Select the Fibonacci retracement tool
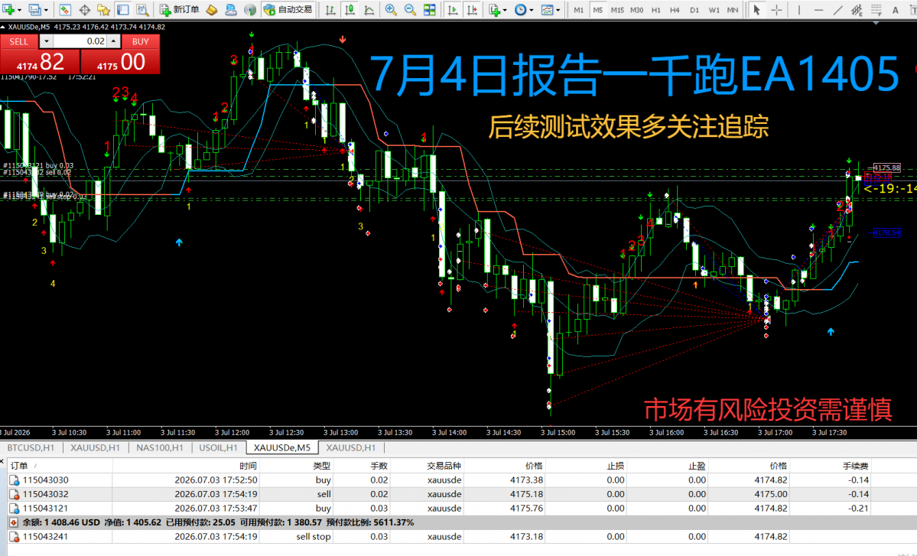 click(x=876, y=9)
